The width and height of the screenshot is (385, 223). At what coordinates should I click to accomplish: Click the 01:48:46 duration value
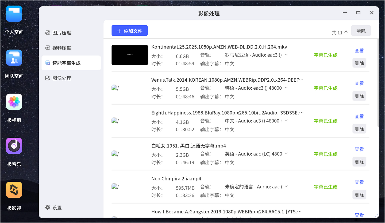185,97
